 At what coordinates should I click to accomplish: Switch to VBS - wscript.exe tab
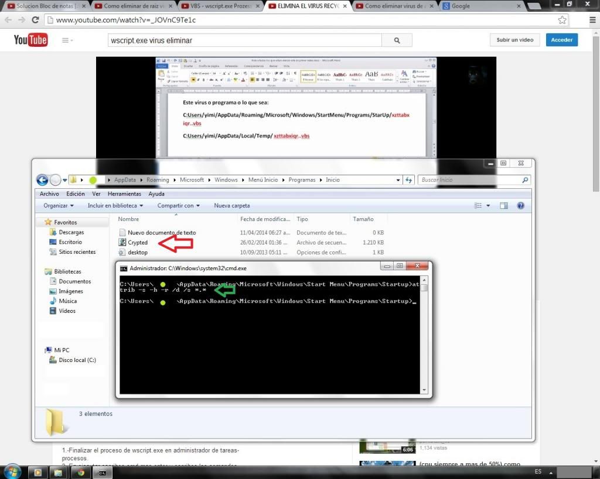(221, 6)
